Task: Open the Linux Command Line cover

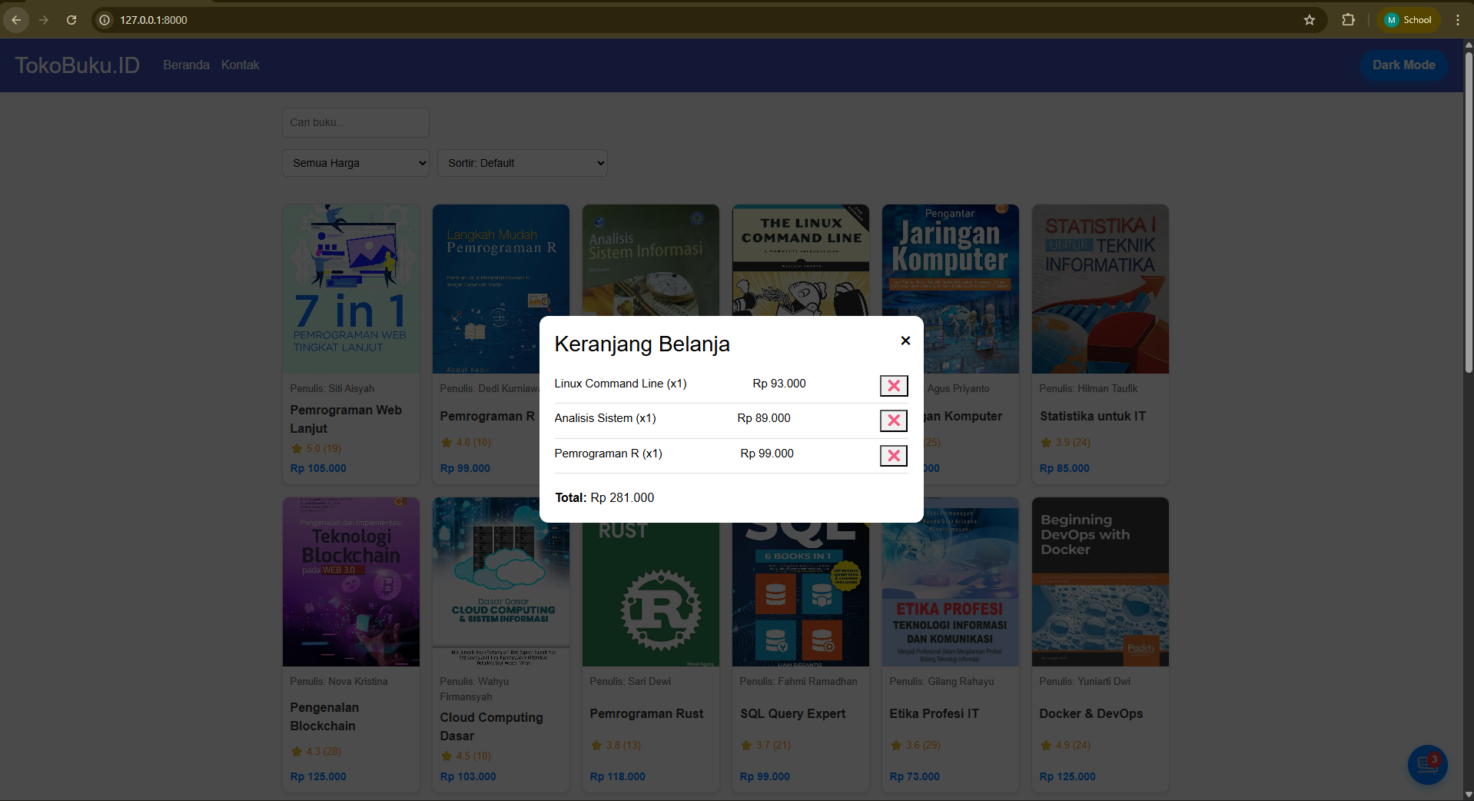Action: 801,260
